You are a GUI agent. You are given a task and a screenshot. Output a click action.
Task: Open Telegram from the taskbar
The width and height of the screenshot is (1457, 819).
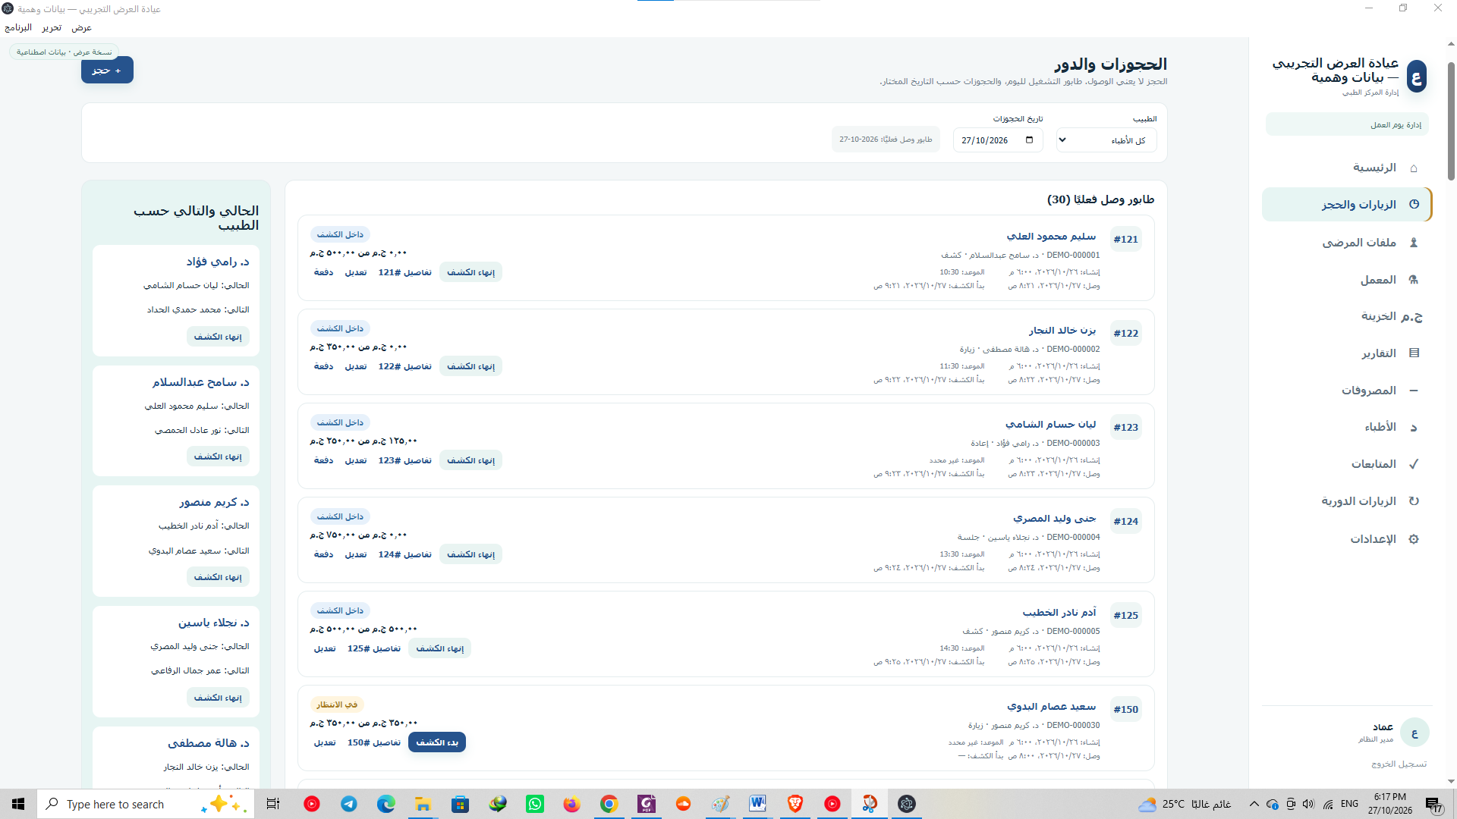[x=349, y=804]
